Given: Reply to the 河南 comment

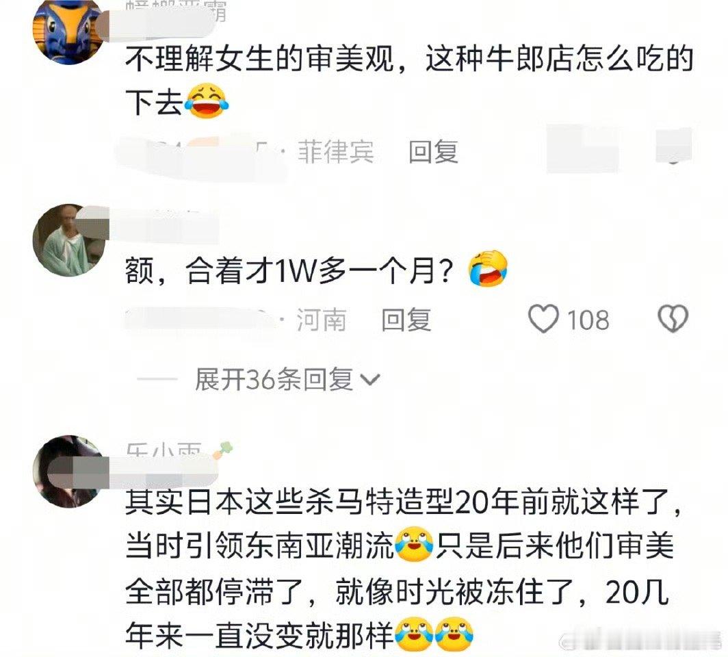Looking at the screenshot, I should 406,320.
